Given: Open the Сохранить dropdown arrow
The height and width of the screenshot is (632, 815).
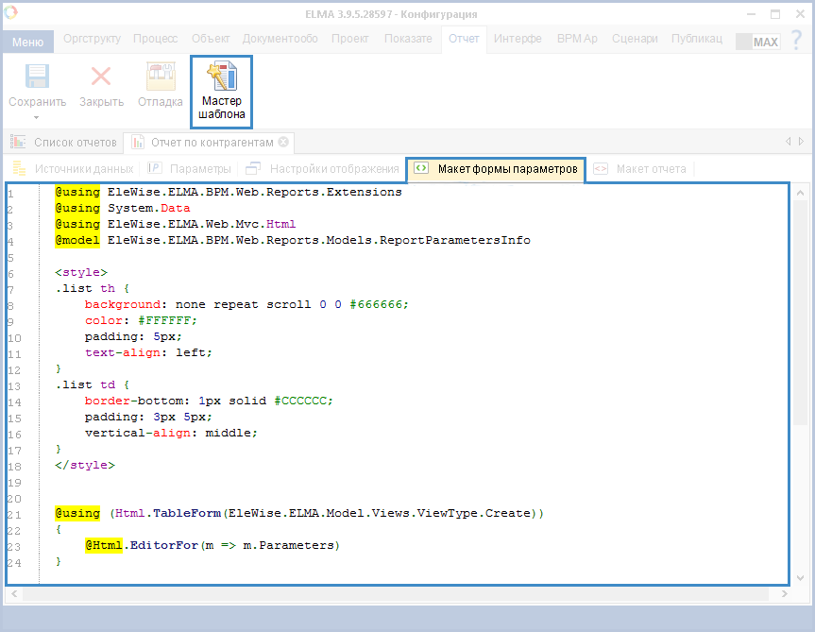Looking at the screenshot, I should tap(37, 117).
